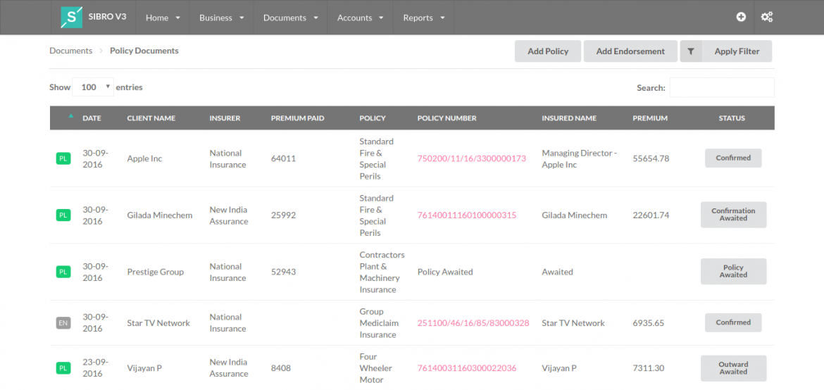Click the PL badge for Apple Inc
The image size is (824, 390).
pyautogui.click(x=63, y=159)
